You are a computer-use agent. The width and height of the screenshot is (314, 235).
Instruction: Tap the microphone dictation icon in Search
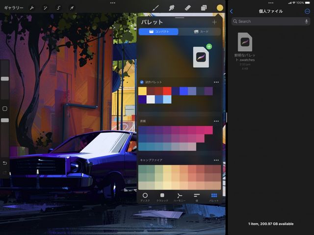coord(306,22)
